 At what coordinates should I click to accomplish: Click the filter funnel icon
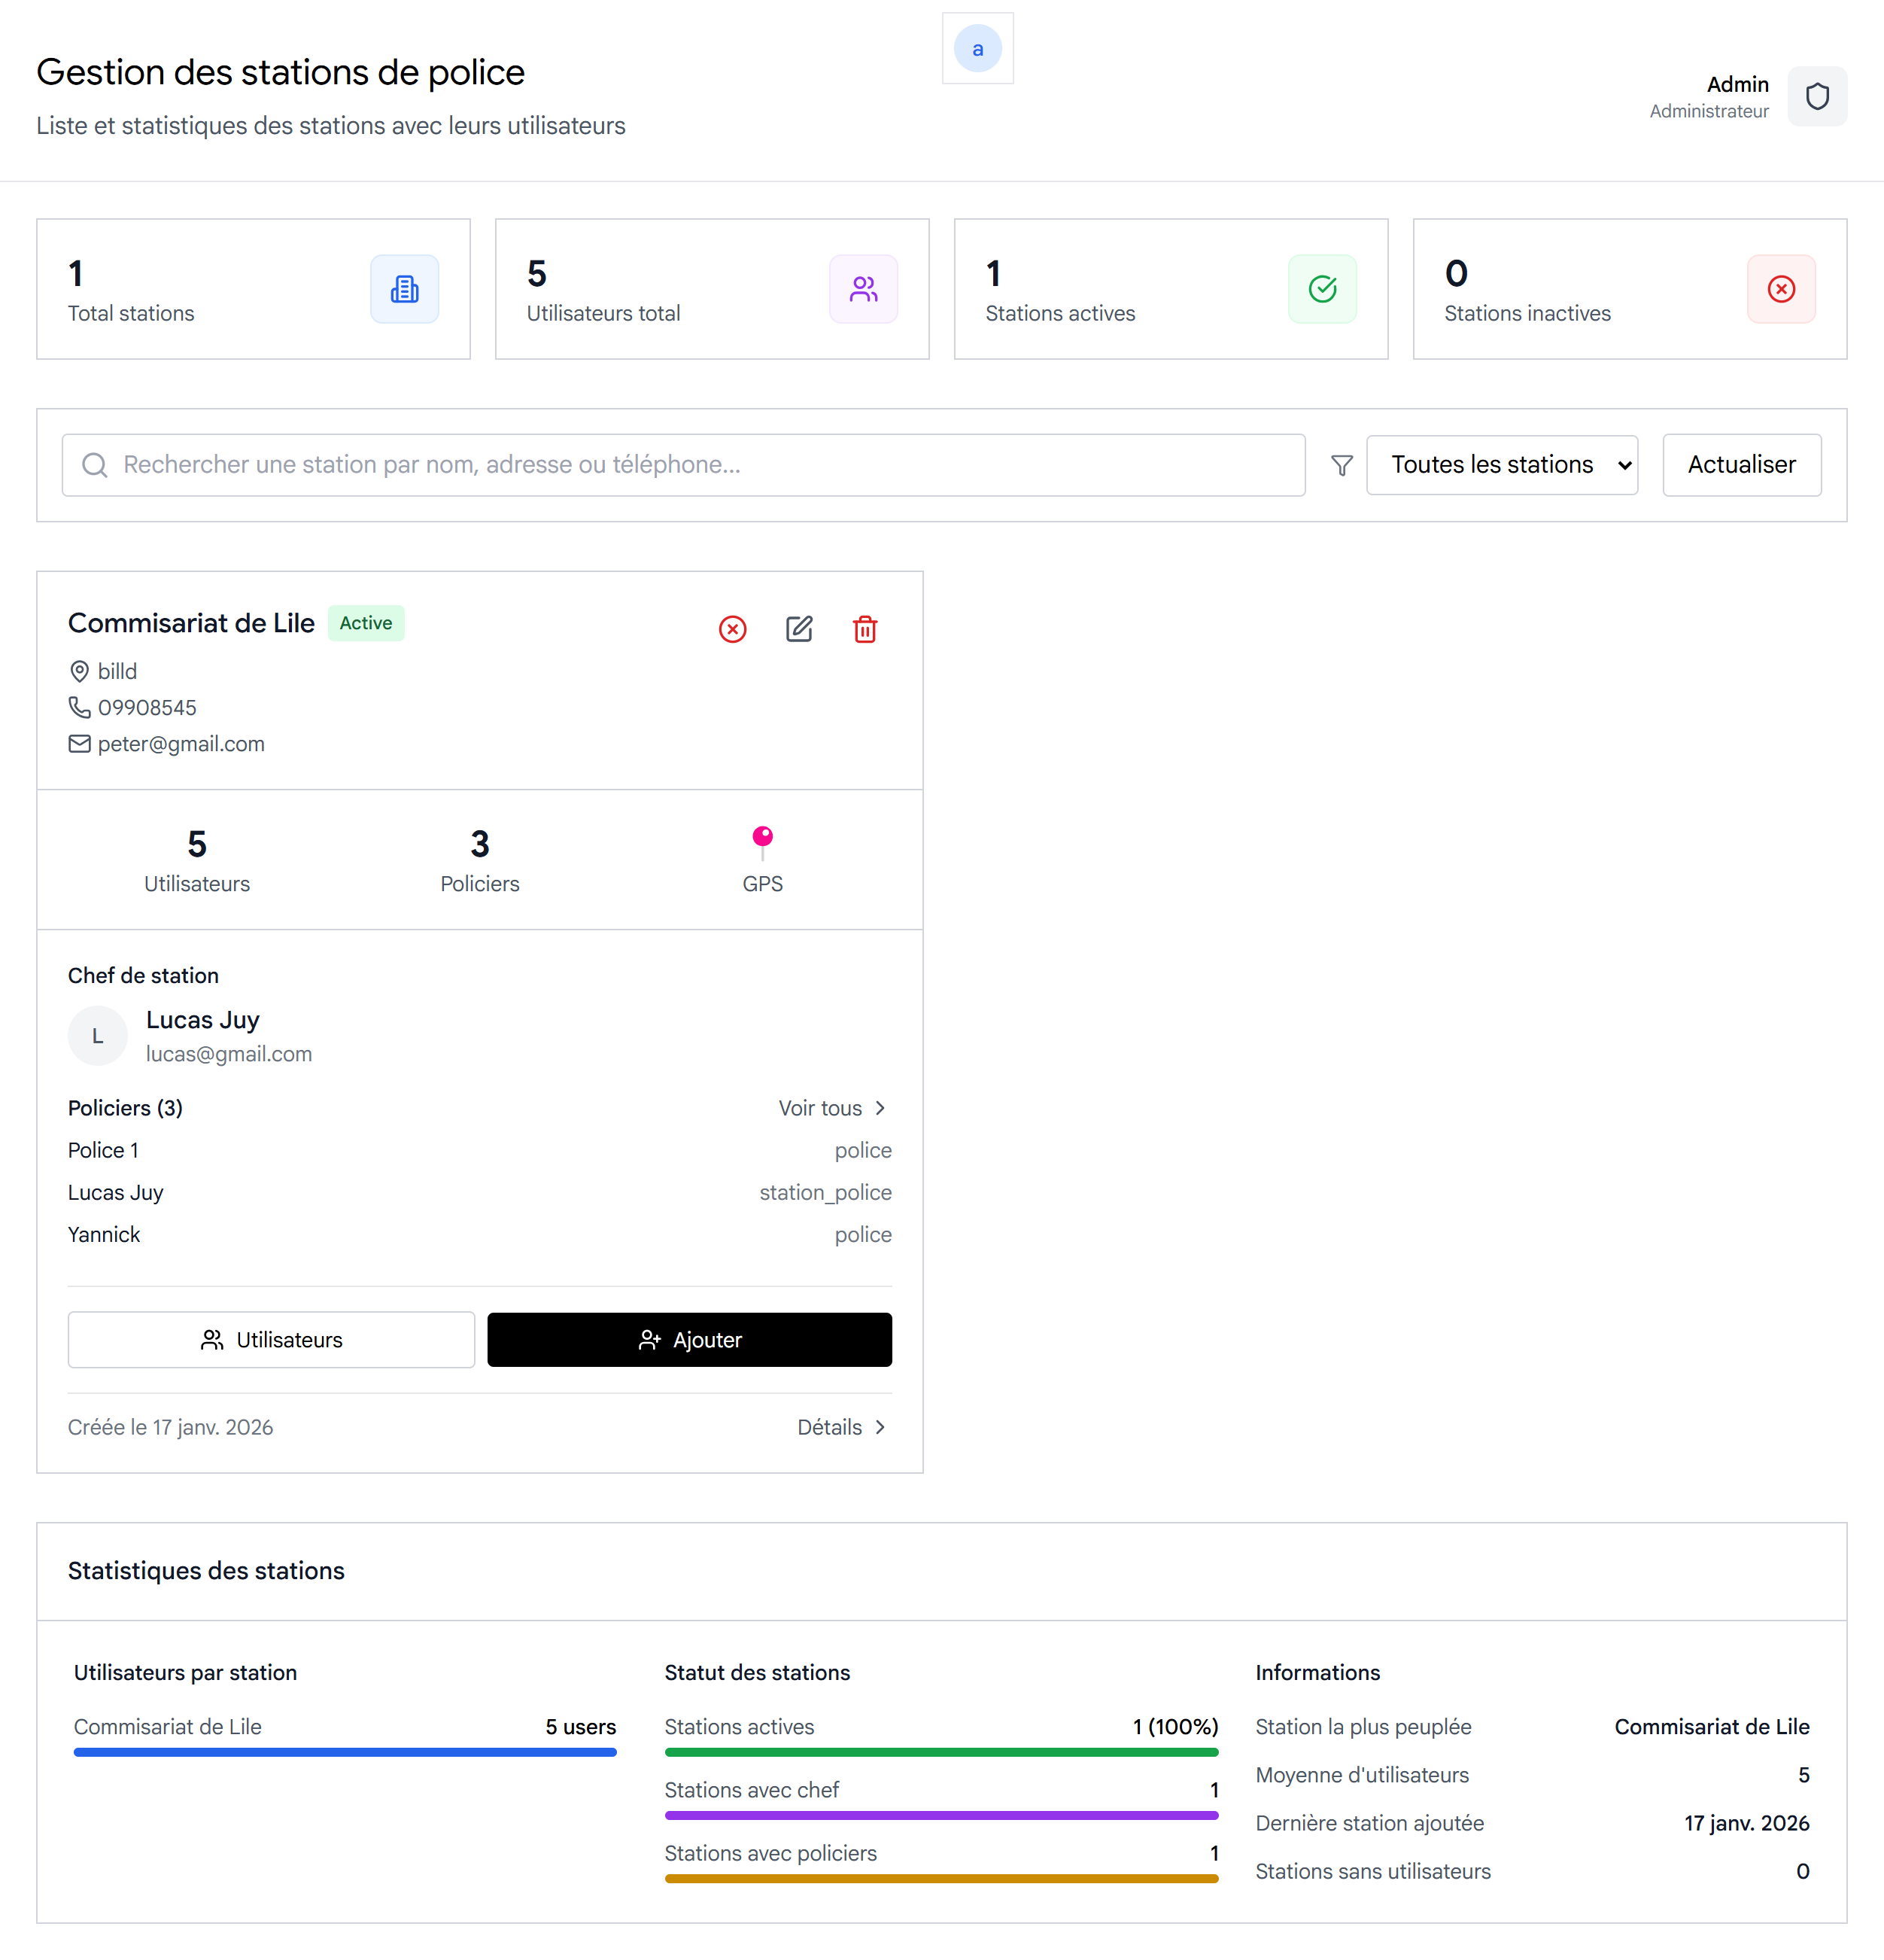[1342, 465]
